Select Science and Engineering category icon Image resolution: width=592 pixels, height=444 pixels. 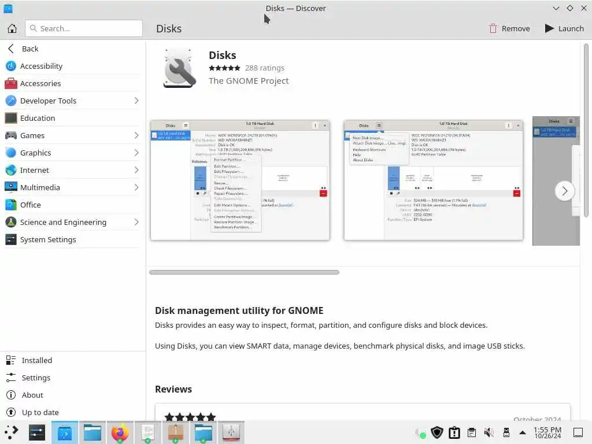[11, 222]
